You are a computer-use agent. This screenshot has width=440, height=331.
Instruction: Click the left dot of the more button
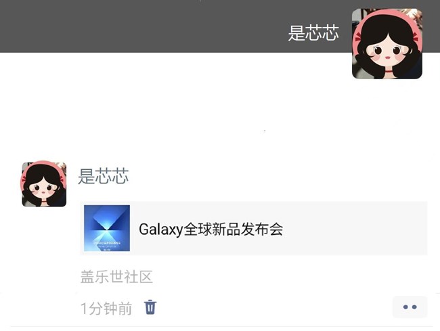click(405, 307)
